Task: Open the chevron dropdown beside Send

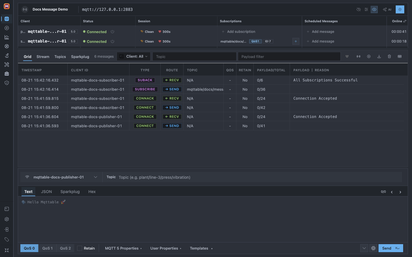Action: click(x=364, y=248)
